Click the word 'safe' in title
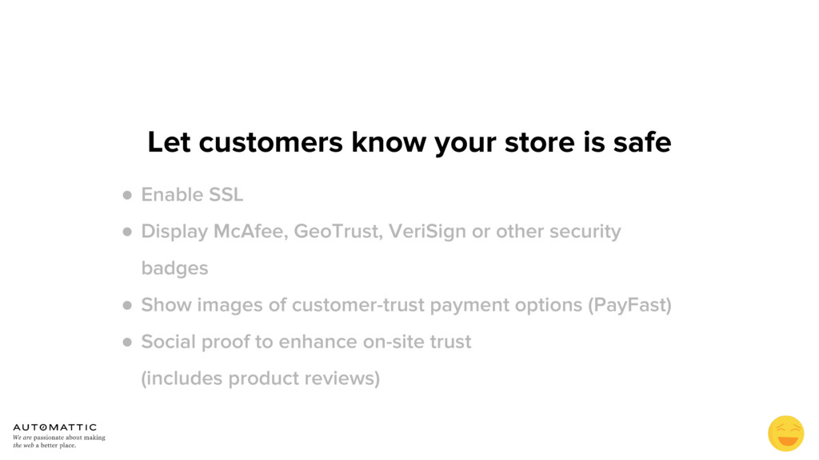This screenshot has width=819, height=460. tap(642, 142)
